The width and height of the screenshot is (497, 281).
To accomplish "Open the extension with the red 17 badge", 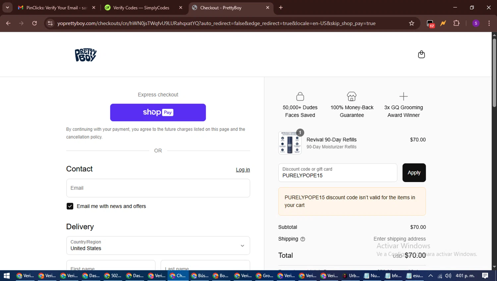I will (430, 24).
